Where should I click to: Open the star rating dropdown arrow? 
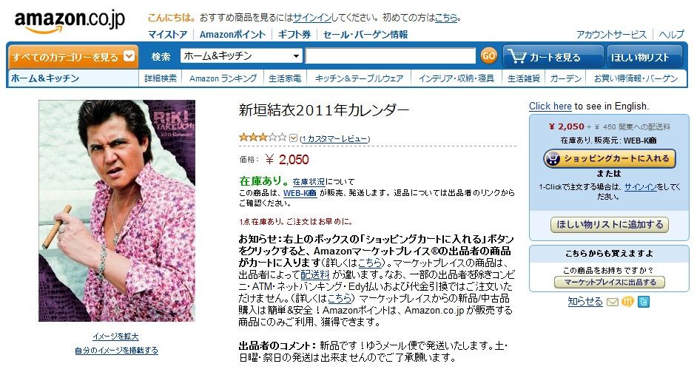click(x=293, y=138)
